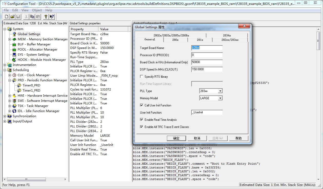
Task: Select the HOOK Module Hook Manager icon
Action: click(14, 60)
